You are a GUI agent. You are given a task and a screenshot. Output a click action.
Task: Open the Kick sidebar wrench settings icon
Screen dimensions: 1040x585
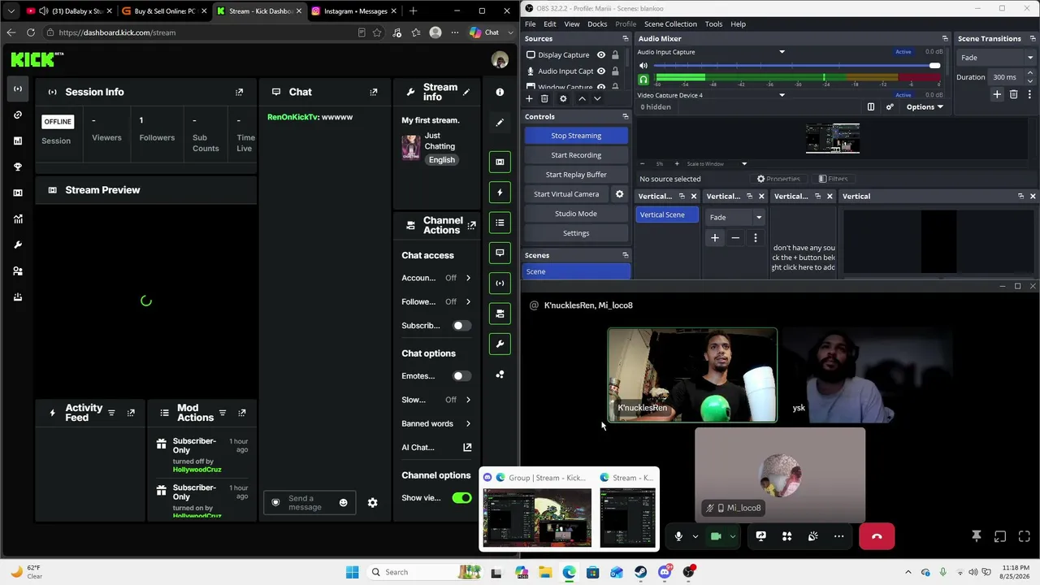(18, 245)
